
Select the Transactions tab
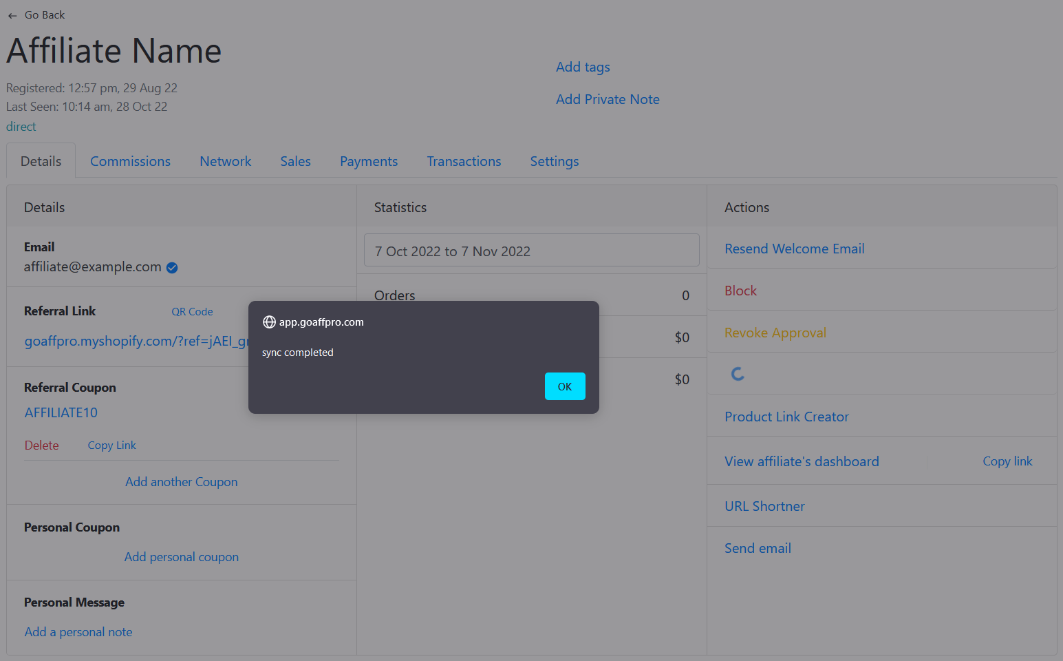464,161
